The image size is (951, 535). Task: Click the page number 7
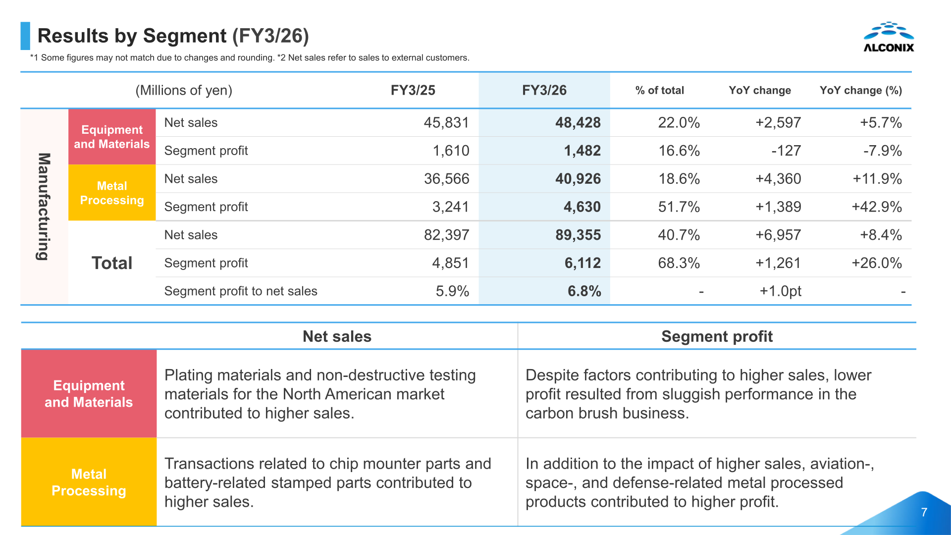tap(924, 512)
